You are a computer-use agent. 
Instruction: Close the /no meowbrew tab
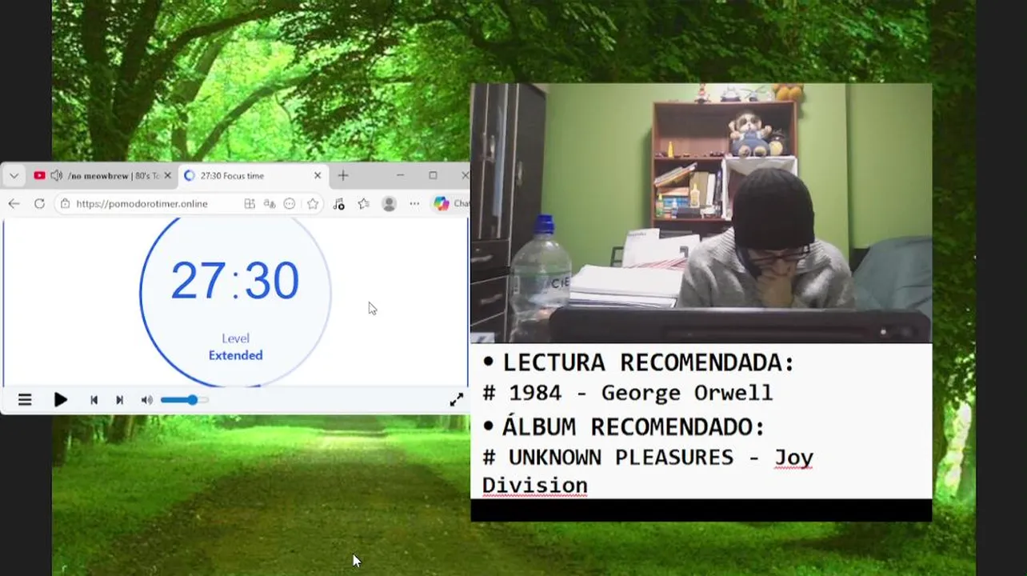point(167,176)
